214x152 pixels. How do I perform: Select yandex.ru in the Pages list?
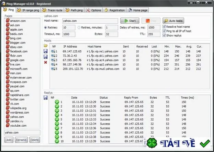pos(16,121)
